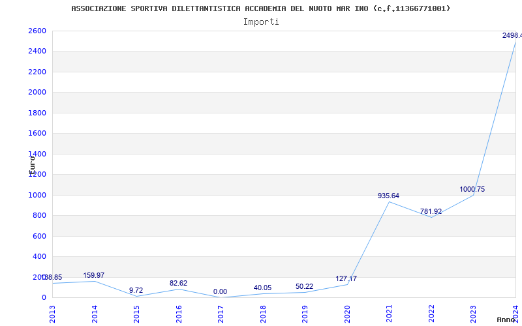522x326 pixels.
Task: Select the 50.22 data label for 2019
Action: click(x=304, y=286)
